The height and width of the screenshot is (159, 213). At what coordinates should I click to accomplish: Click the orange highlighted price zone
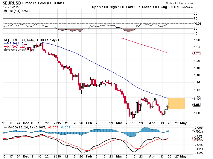(177, 103)
